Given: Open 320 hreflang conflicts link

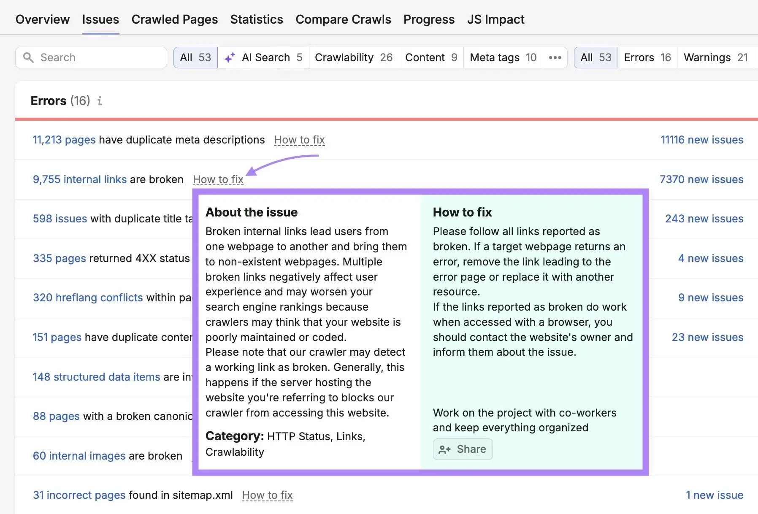Looking at the screenshot, I should point(88,298).
